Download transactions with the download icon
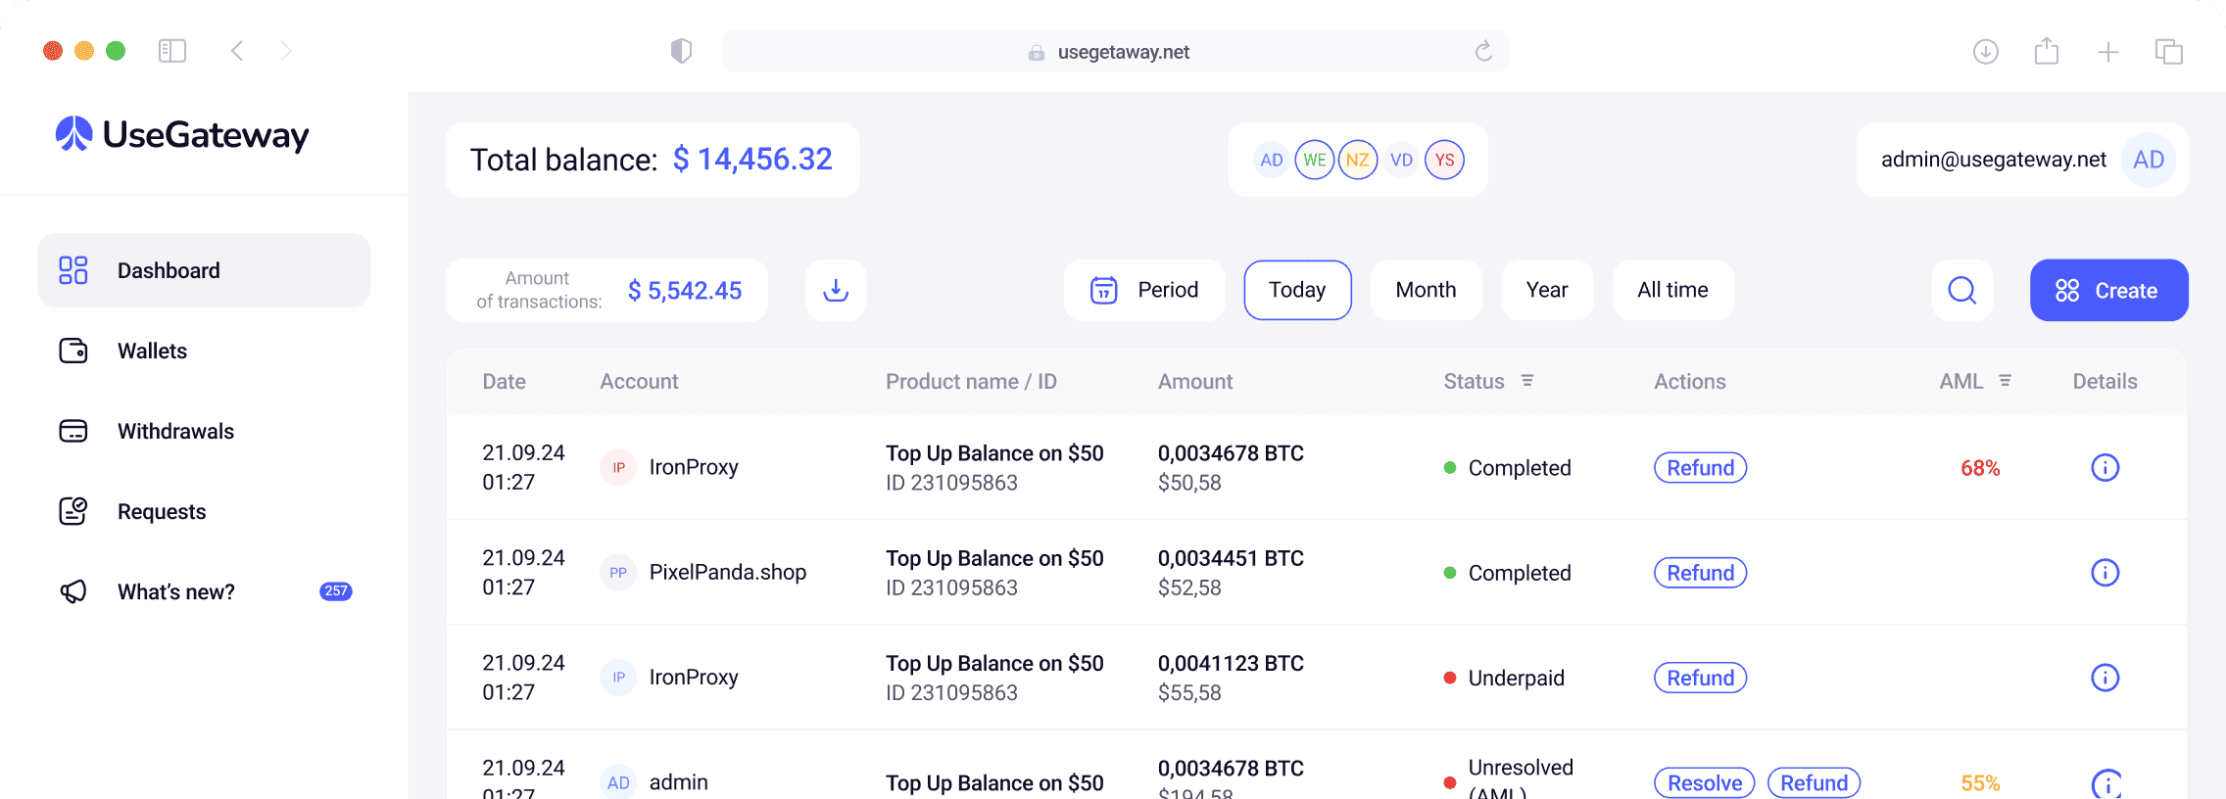The width and height of the screenshot is (2226, 799). tap(836, 290)
